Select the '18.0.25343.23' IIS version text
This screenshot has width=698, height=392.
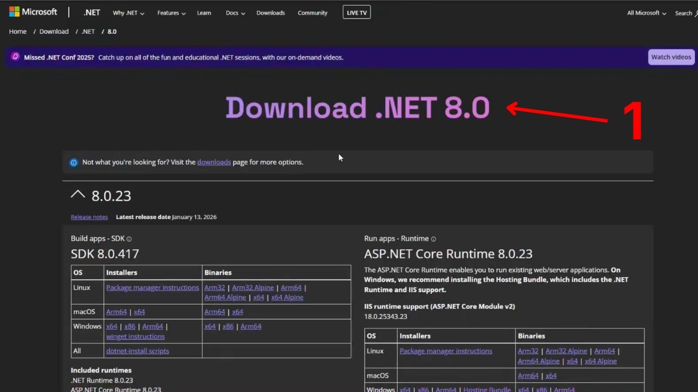click(x=386, y=317)
